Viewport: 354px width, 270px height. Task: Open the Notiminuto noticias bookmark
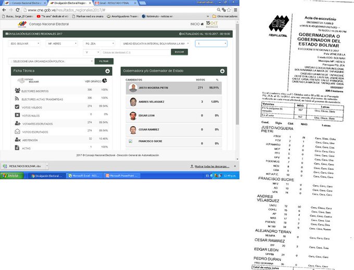158,16
